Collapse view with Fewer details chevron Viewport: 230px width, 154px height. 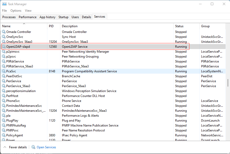pos(5,147)
